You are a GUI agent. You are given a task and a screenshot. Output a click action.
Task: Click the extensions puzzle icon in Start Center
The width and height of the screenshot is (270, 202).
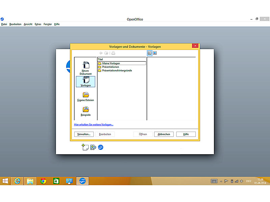(93, 147)
